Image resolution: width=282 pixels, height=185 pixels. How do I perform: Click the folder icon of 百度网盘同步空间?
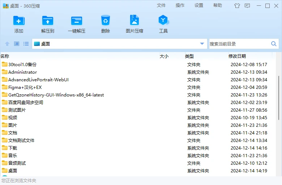click(5, 102)
